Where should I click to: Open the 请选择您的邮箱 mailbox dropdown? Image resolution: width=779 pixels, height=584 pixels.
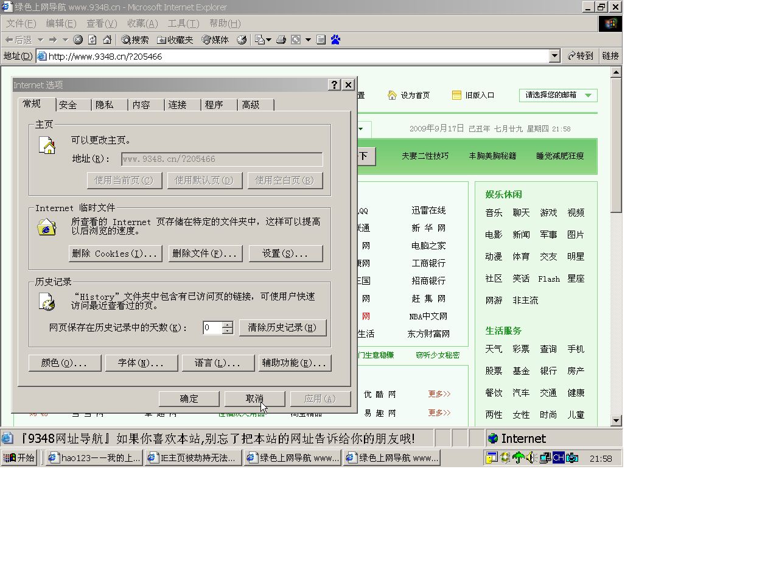tap(558, 95)
